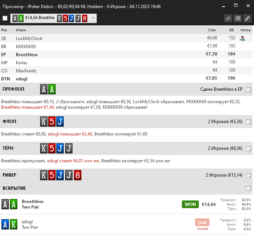Click the window title 'Просмотр - iPoker Dobric'

point(28,7)
